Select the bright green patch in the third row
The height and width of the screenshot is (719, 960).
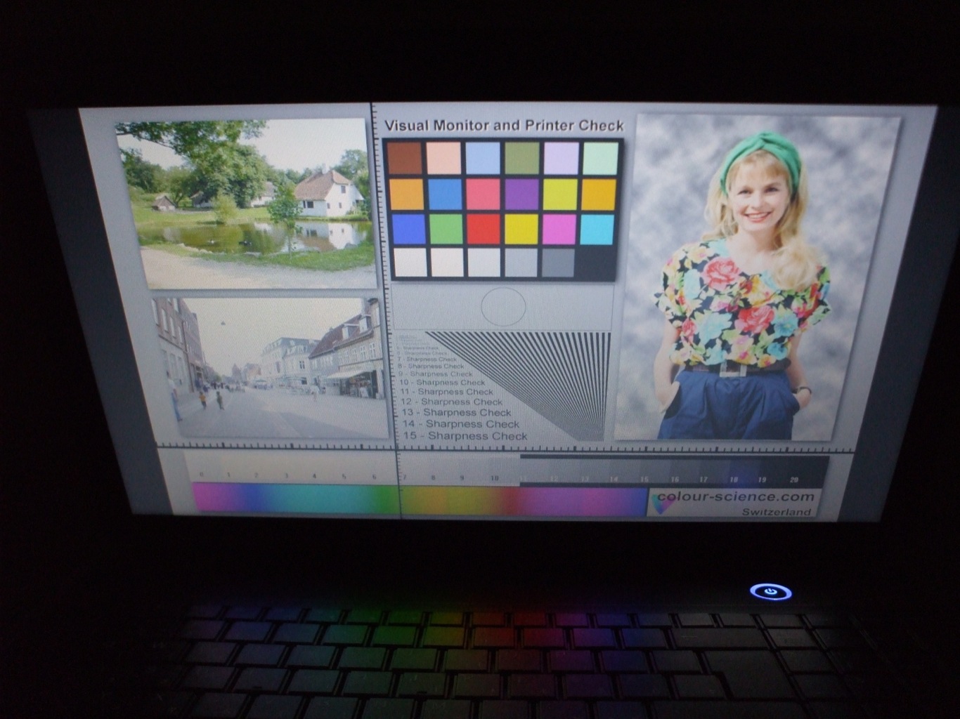pos(446,230)
